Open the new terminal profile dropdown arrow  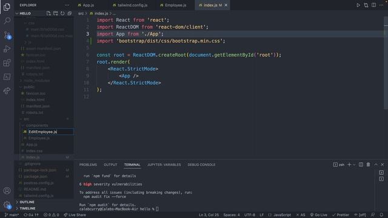(354, 165)
